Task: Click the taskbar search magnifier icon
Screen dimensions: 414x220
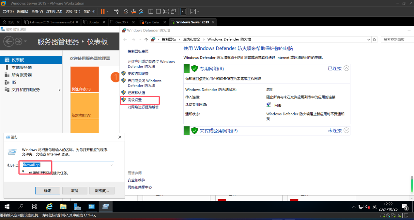Action: [x=21, y=206]
